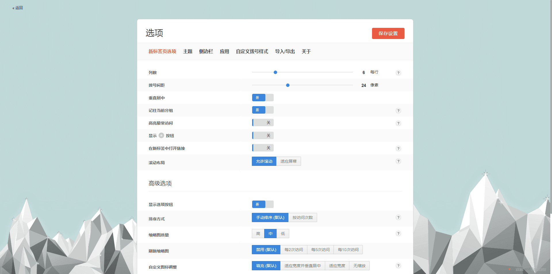Switch to the 导入/导出 tab

tap(285, 51)
